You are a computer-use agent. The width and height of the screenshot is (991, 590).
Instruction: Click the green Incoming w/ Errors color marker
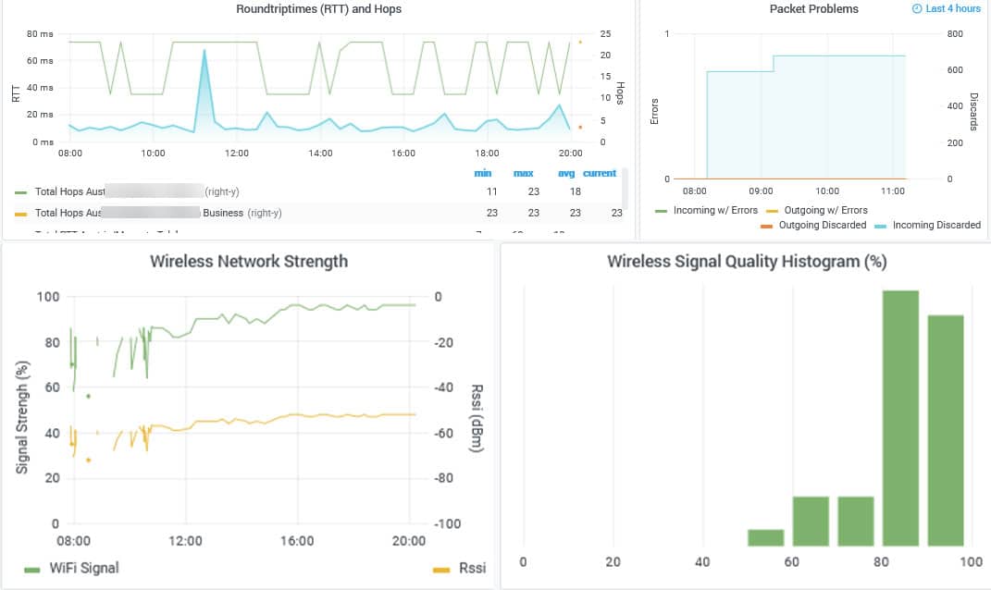pos(662,211)
